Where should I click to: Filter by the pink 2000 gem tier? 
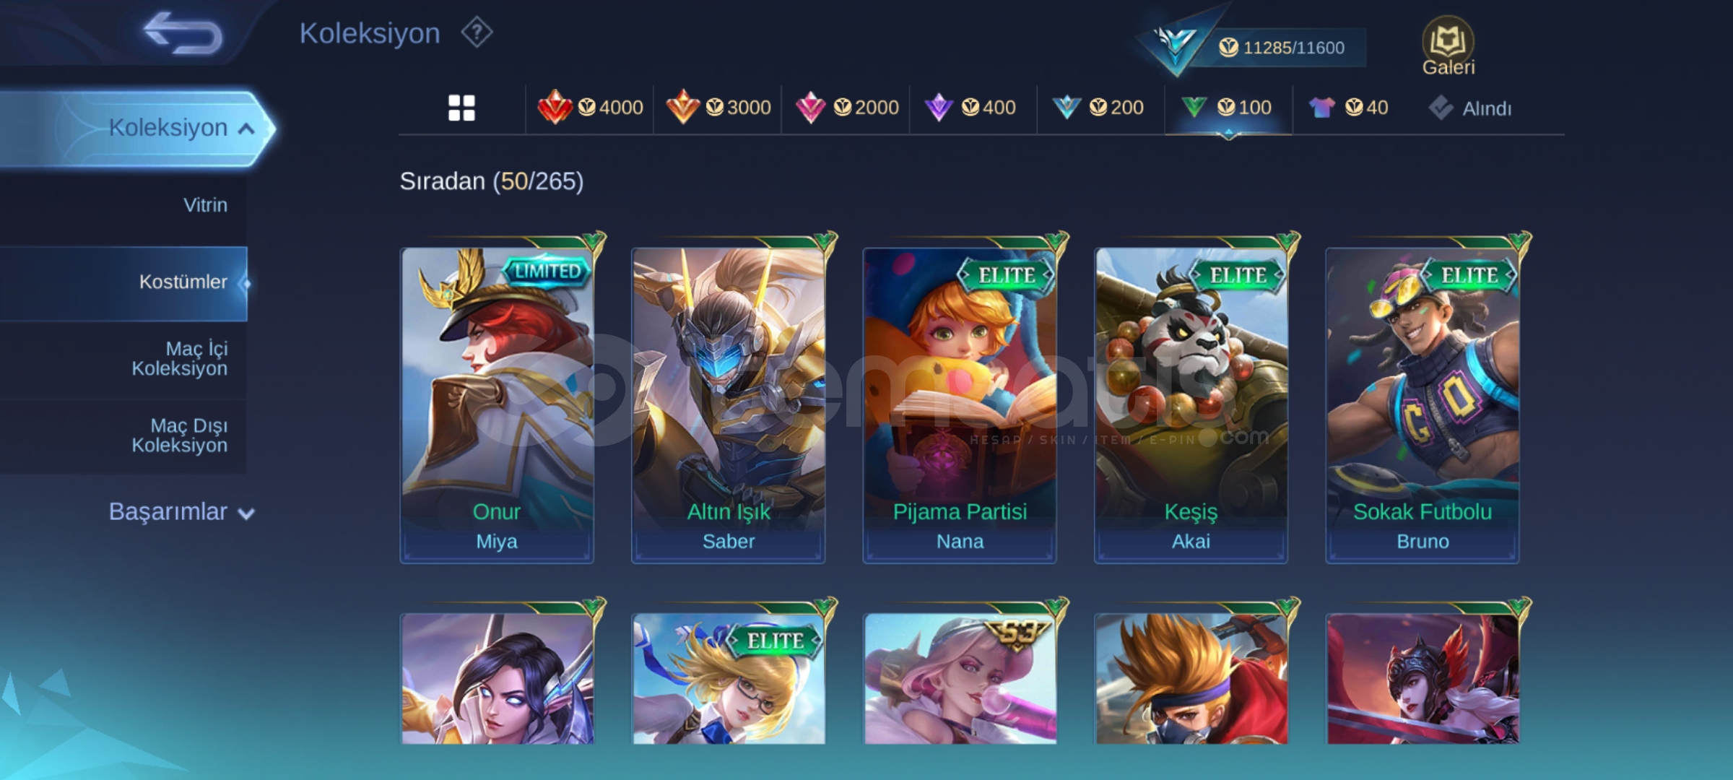846,108
